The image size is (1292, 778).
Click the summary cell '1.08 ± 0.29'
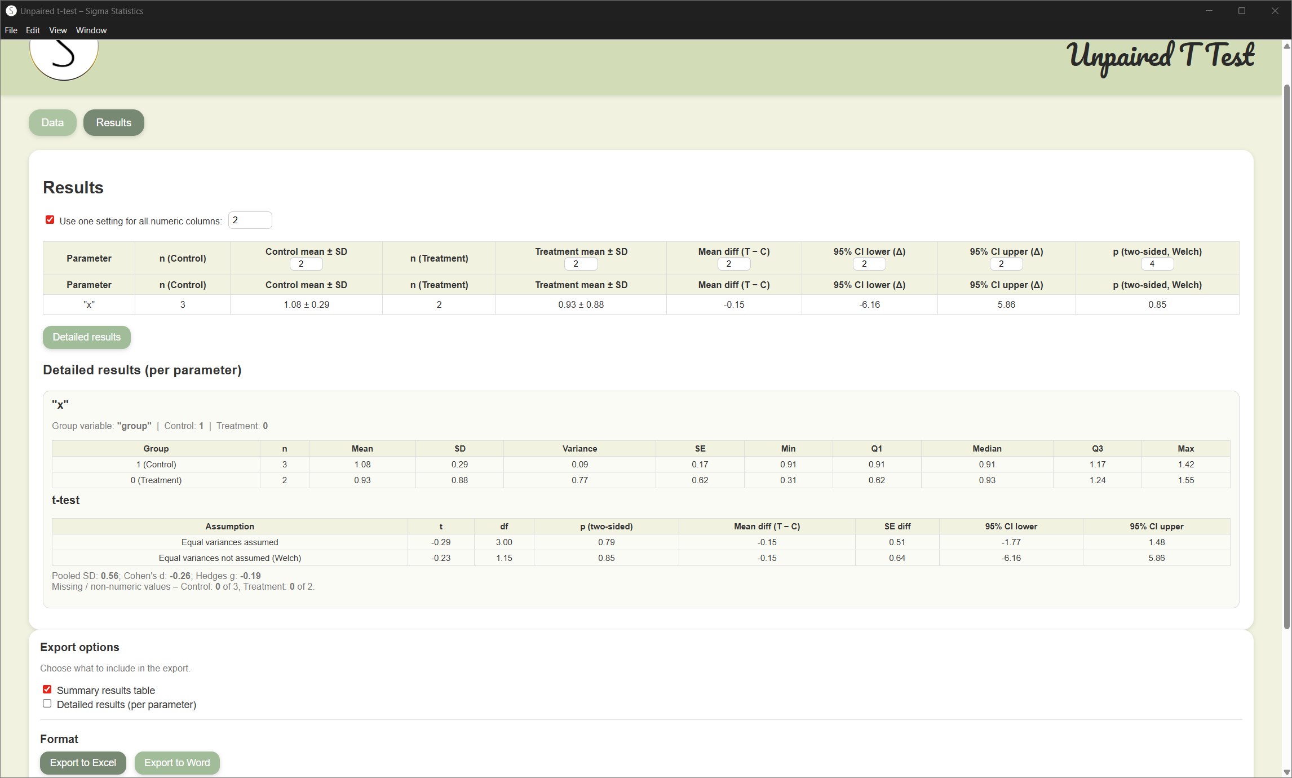click(306, 304)
